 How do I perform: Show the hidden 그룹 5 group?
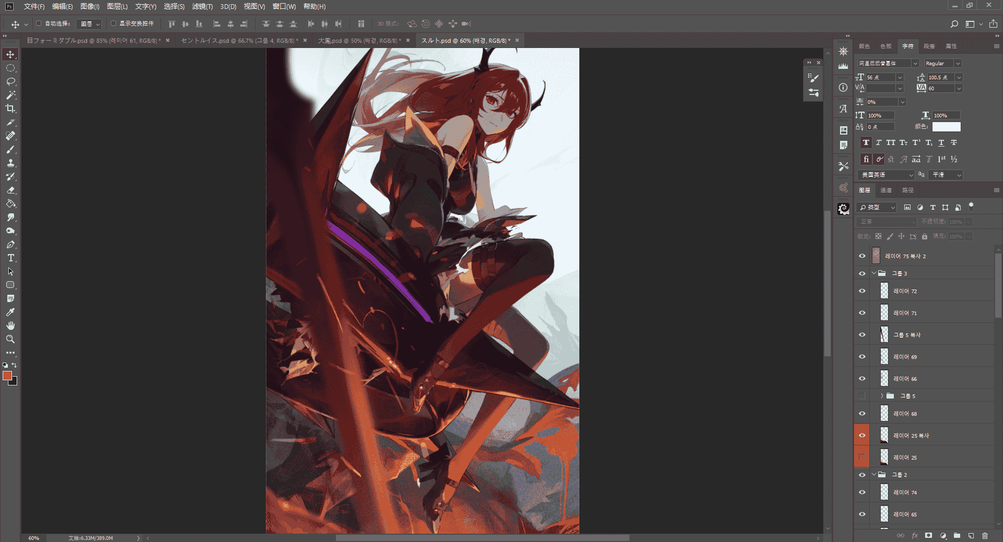862,396
